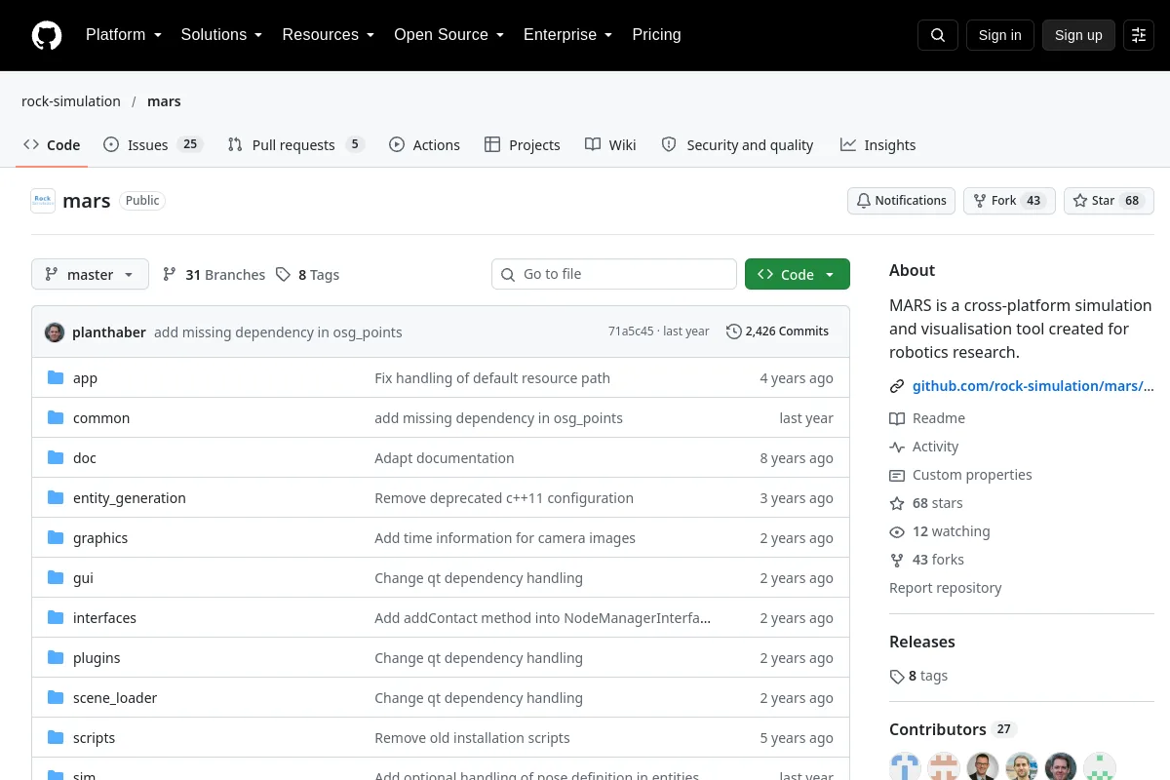
Task: Click the Go to file search field
Action: pyautogui.click(x=614, y=274)
